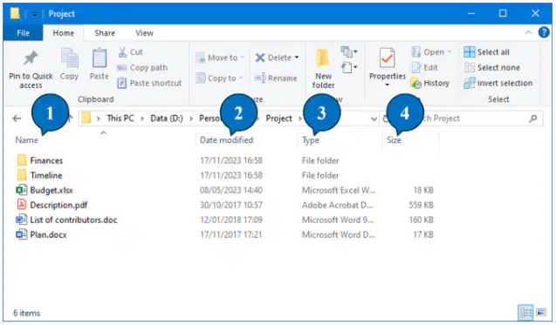
Task: Sort by the Type column header
Action: 310,140
